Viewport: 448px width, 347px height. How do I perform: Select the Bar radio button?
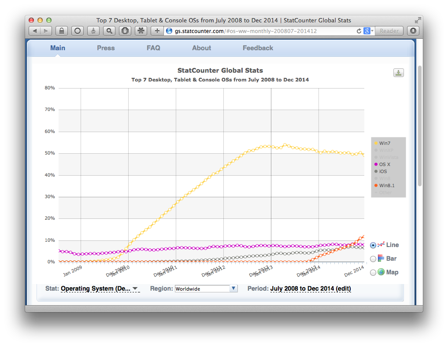[x=373, y=259]
